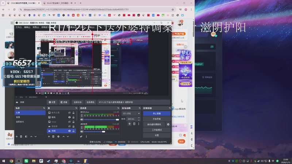Viewport: 292px width, 164px height.
Task: Pop out the Sources dock
Action: click(x=76, y=108)
